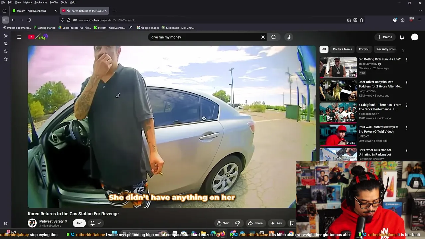
Task: View site security padlock info
Action: coord(69,20)
